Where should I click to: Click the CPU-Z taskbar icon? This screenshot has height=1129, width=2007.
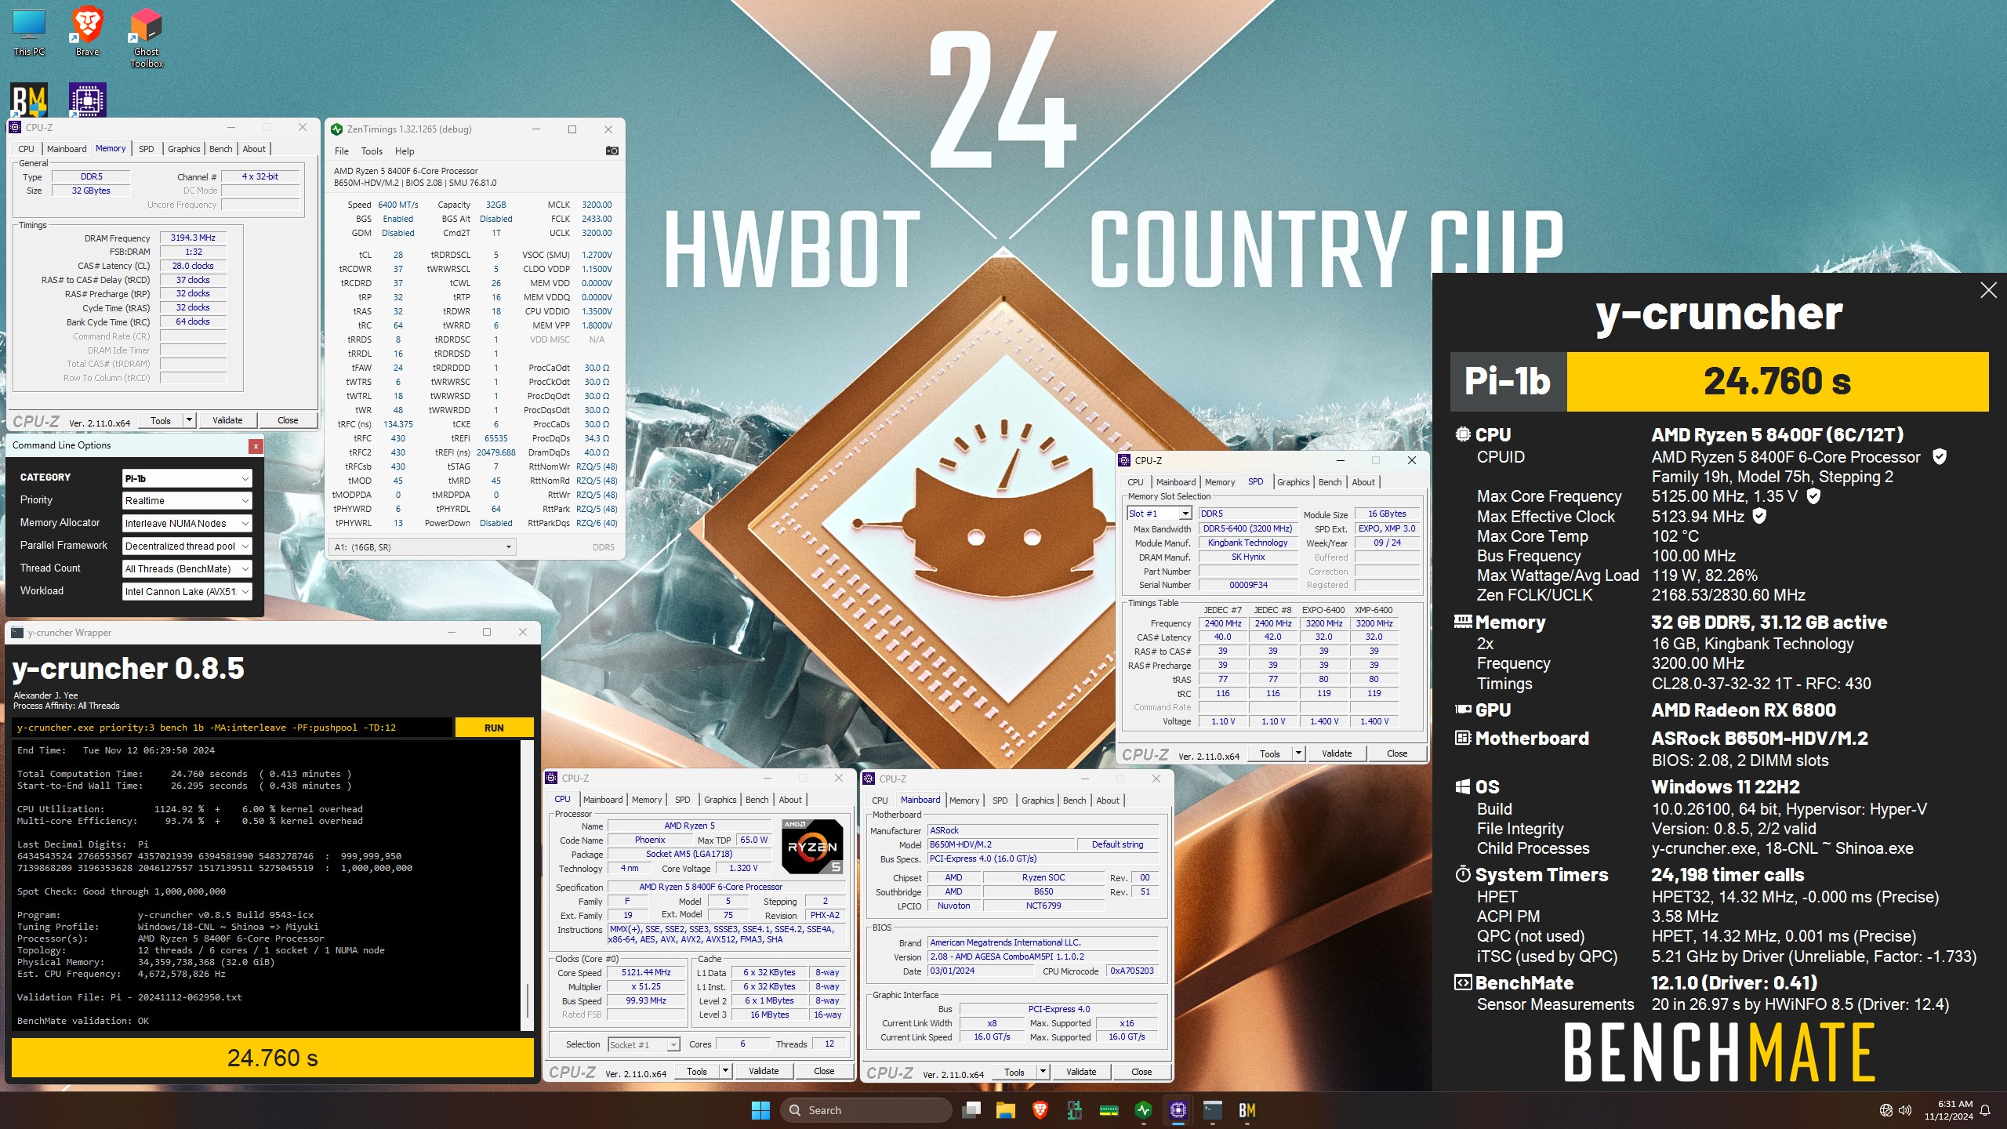[x=1178, y=1110]
